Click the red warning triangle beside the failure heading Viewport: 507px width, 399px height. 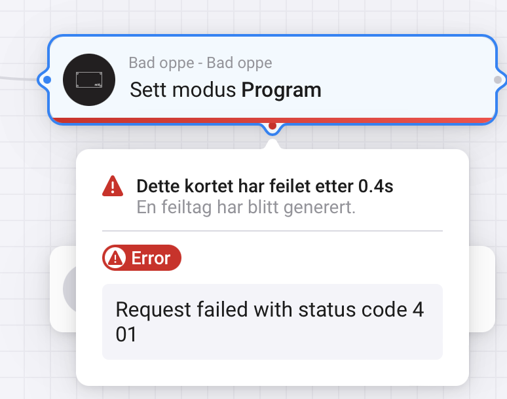coord(113,186)
